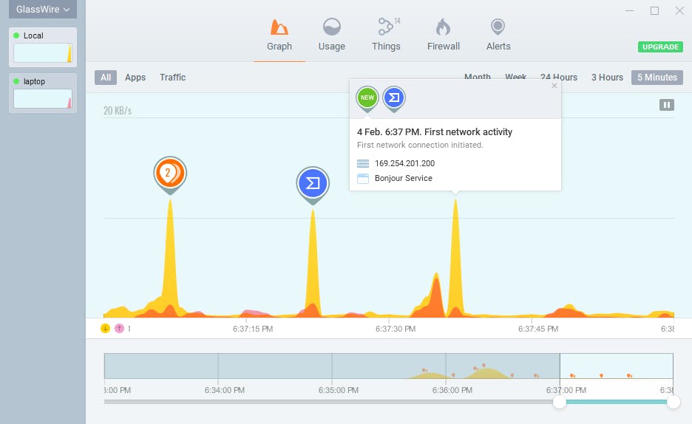
Task: Select the Local device thumbnail
Action: click(x=43, y=47)
